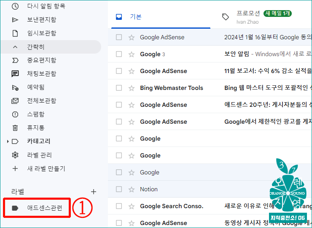Click the 새 메일 1개 badge
312x228 pixels.
[x=277, y=14]
